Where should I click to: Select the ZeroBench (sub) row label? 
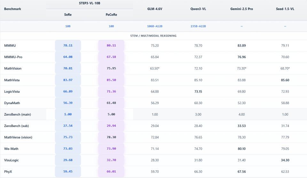(16, 126)
